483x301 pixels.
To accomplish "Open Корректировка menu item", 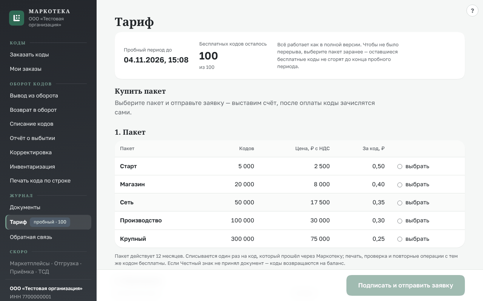I will (x=48, y=152).
